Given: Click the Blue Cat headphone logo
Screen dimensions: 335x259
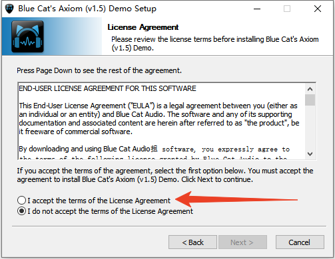Looking at the screenshot, I should [27, 37].
